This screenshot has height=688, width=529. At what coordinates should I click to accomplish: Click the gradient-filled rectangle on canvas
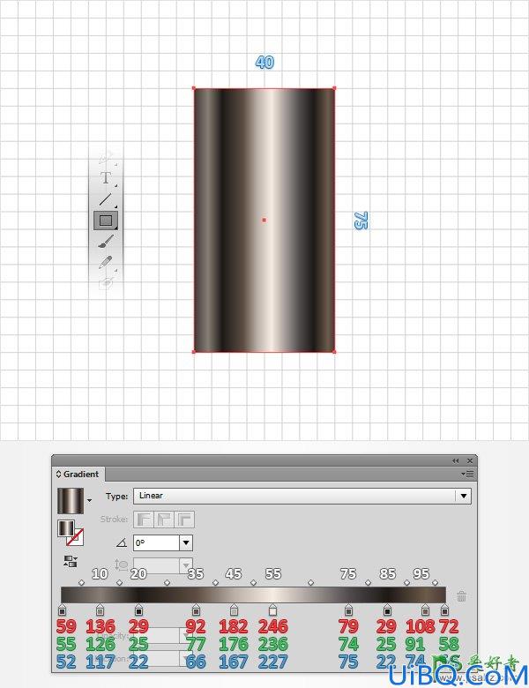[x=264, y=220]
